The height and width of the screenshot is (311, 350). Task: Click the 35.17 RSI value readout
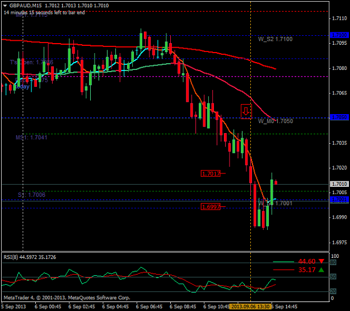pyautogui.click(x=307, y=270)
